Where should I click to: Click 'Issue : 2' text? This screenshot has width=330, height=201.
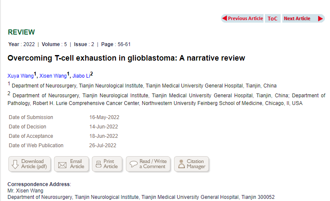(84, 44)
